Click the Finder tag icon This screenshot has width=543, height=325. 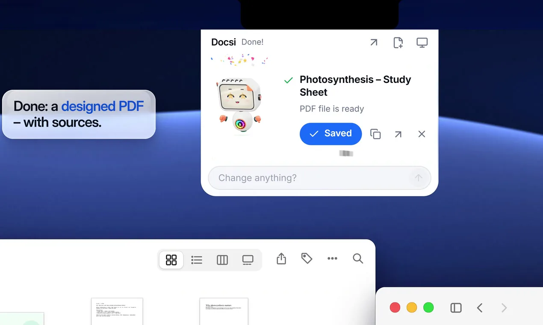307,258
